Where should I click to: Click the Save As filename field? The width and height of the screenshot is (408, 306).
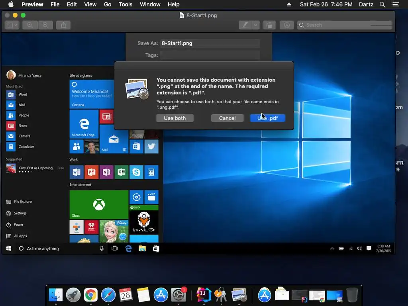(x=210, y=43)
